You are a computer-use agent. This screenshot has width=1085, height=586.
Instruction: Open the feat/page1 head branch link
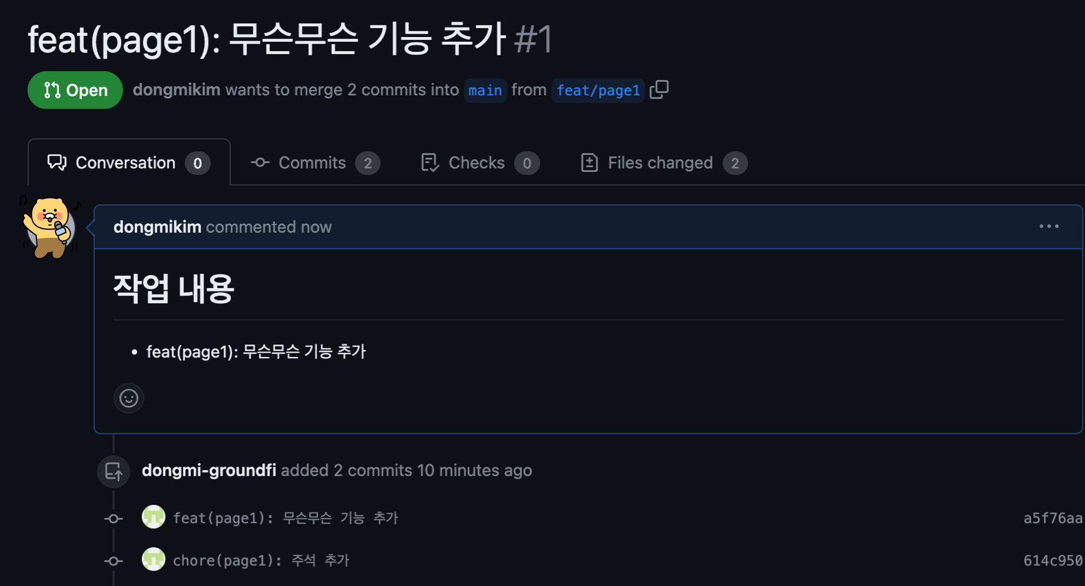click(x=597, y=91)
